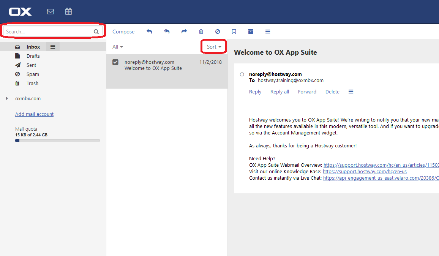439x256 pixels.
Task: Open Inbox folder actions menu icon
Action: pyautogui.click(x=53, y=47)
